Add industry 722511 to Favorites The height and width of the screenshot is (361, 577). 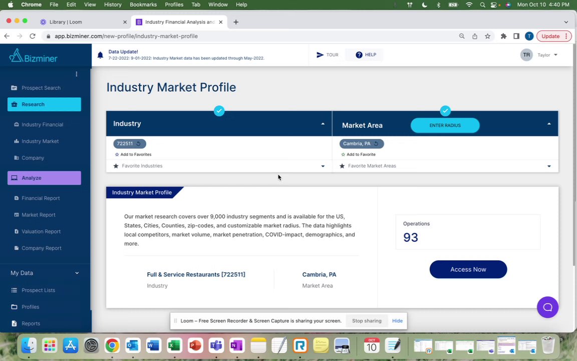click(133, 154)
